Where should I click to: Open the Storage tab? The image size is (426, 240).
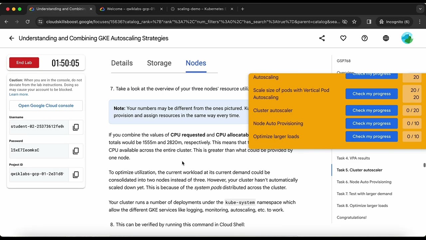159,63
